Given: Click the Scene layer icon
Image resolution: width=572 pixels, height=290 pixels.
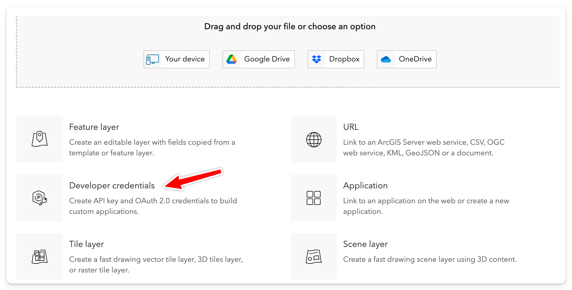Looking at the screenshot, I should 314,256.
